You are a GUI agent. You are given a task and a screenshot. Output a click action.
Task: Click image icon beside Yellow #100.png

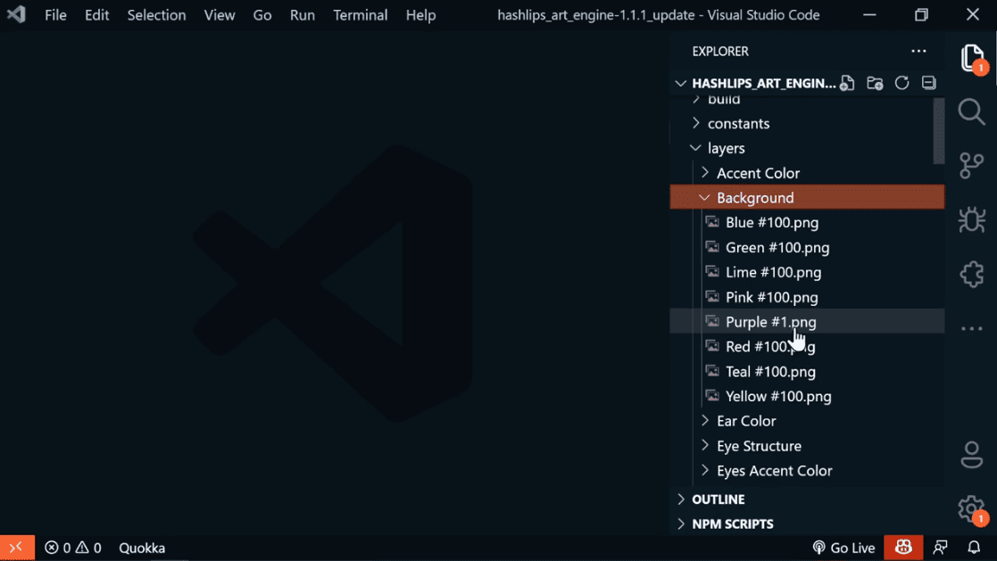pos(712,396)
